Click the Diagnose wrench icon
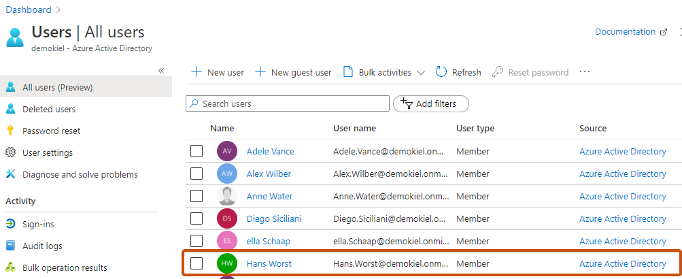The image size is (682, 279). click(10, 174)
